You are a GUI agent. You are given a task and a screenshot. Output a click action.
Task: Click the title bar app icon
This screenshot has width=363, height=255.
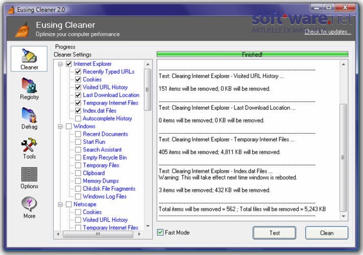click(11, 10)
